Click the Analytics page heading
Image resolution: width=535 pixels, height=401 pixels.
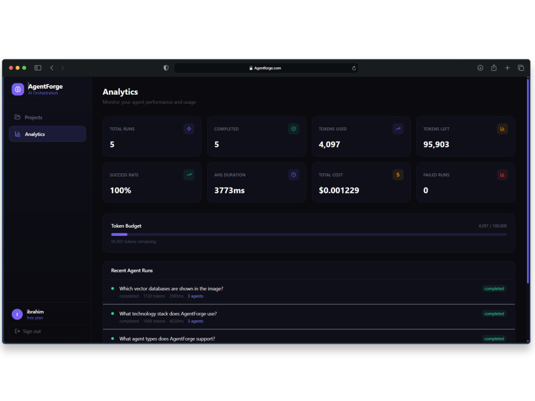point(120,92)
